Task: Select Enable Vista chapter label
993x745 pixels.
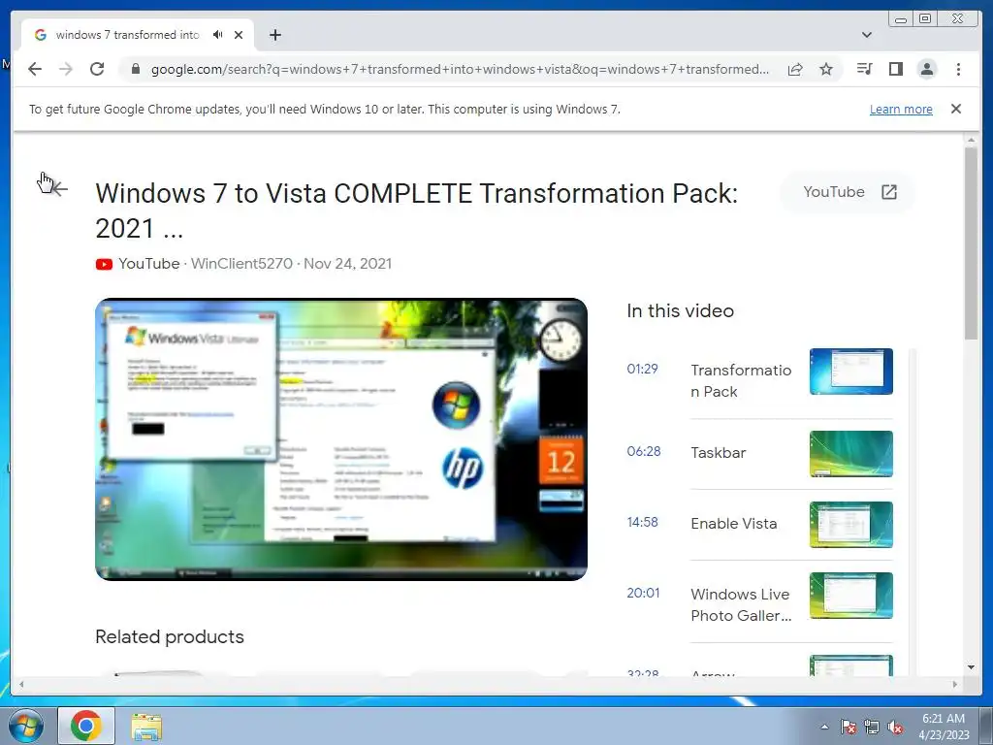Action: (733, 524)
